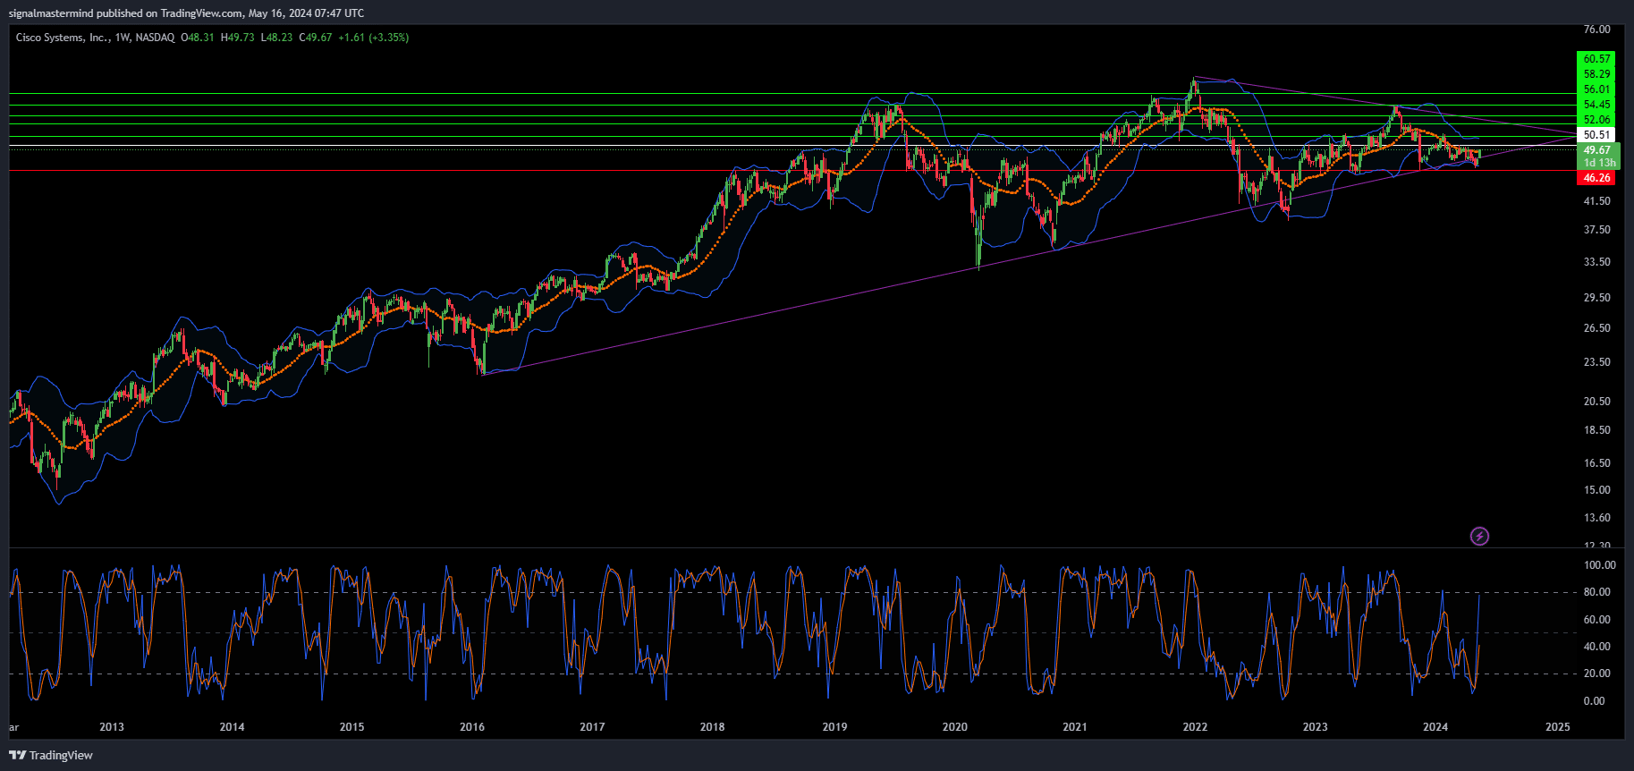
Task: Click the 20.50 price axis value
Action: click(1596, 402)
